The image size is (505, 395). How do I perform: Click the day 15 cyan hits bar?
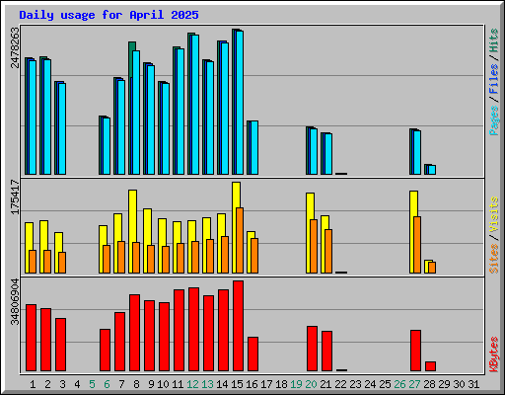click(x=240, y=103)
